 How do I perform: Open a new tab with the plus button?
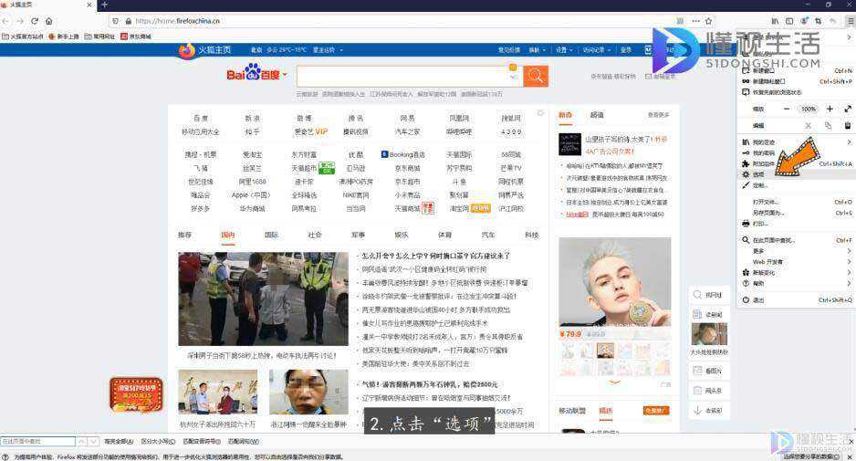[x=104, y=5]
